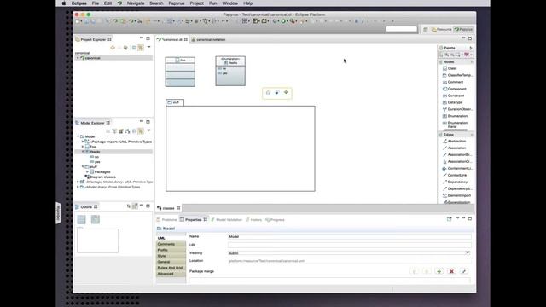Open the Rulers And Grid section
Image resolution: width=546 pixels, height=307 pixels.
tap(171, 268)
